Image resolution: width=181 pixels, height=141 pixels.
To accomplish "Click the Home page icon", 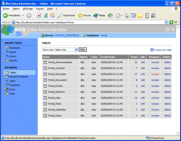I will (52, 16).
